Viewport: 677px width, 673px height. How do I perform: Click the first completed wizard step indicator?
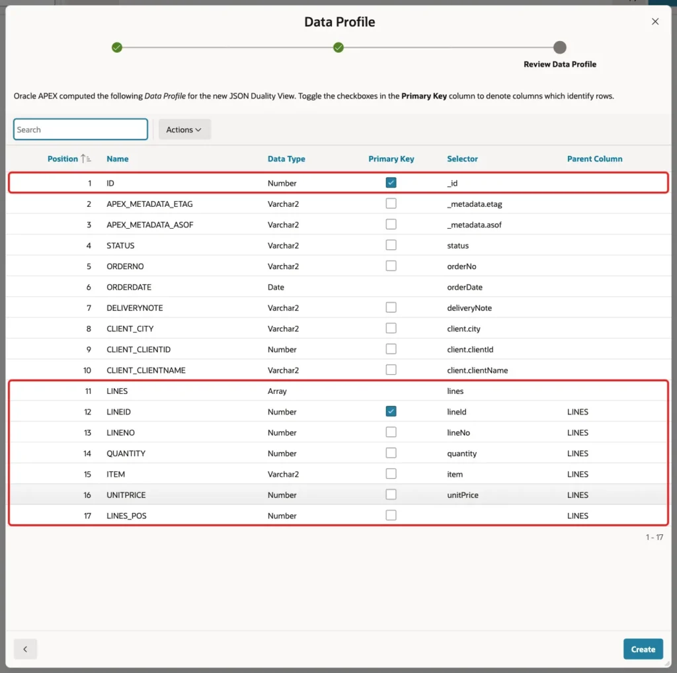click(x=116, y=48)
